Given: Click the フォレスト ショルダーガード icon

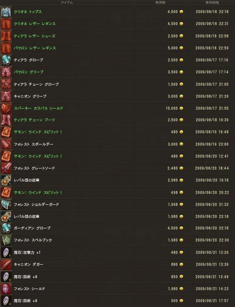Looking at the screenshot, I should [x=6, y=204].
